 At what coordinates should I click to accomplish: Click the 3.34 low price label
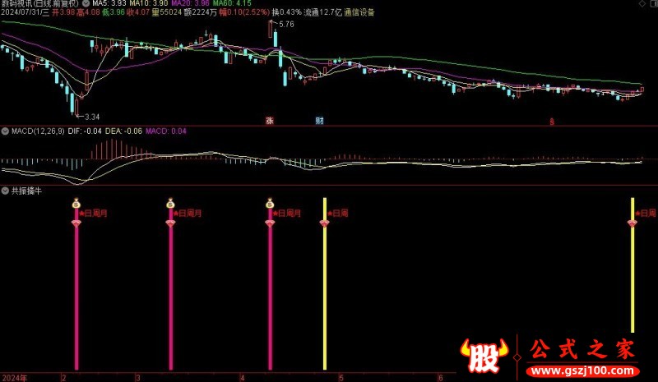[x=92, y=117]
